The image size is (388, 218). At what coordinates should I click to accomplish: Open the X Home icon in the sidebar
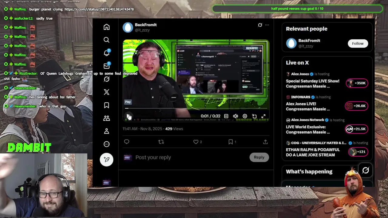[x=106, y=27]
